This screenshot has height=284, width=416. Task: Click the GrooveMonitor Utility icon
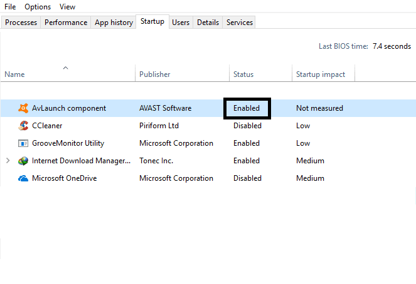point(23,143)
